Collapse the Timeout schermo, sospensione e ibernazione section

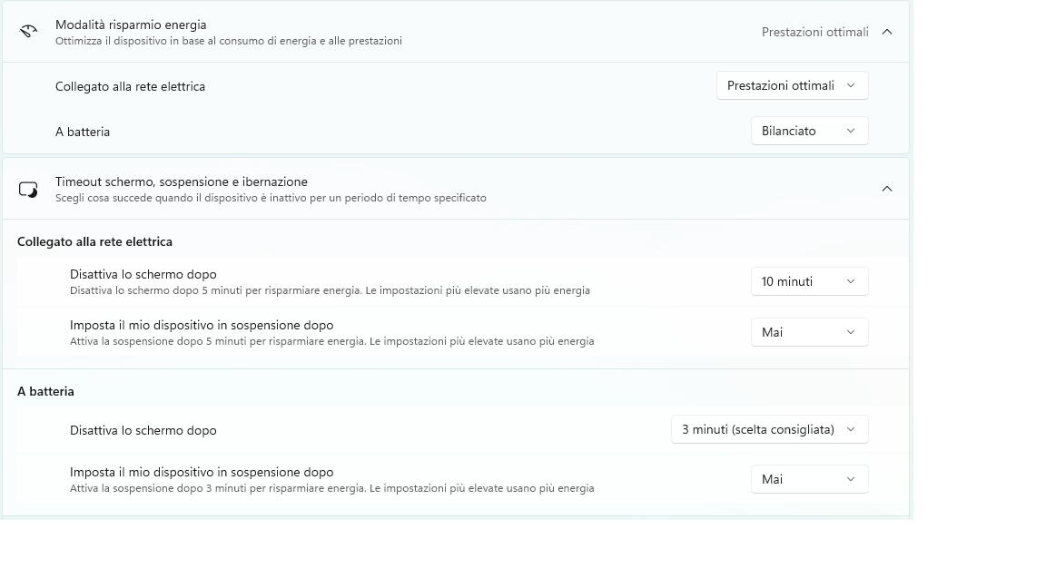887,189
